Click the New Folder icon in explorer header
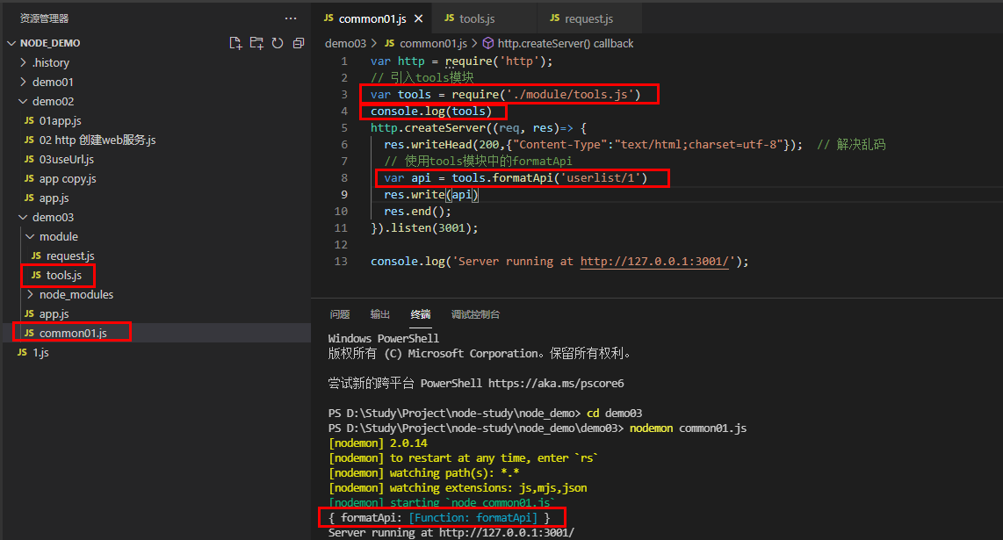Screen dimensions: 1003x540 [x=256, y=43]
